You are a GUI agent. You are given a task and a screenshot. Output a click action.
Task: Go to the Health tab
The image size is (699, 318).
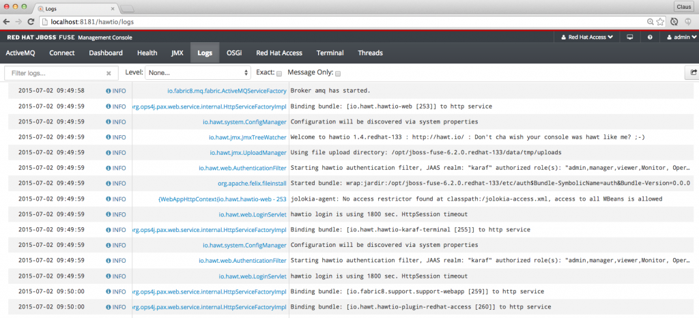(x=147, y=53)
